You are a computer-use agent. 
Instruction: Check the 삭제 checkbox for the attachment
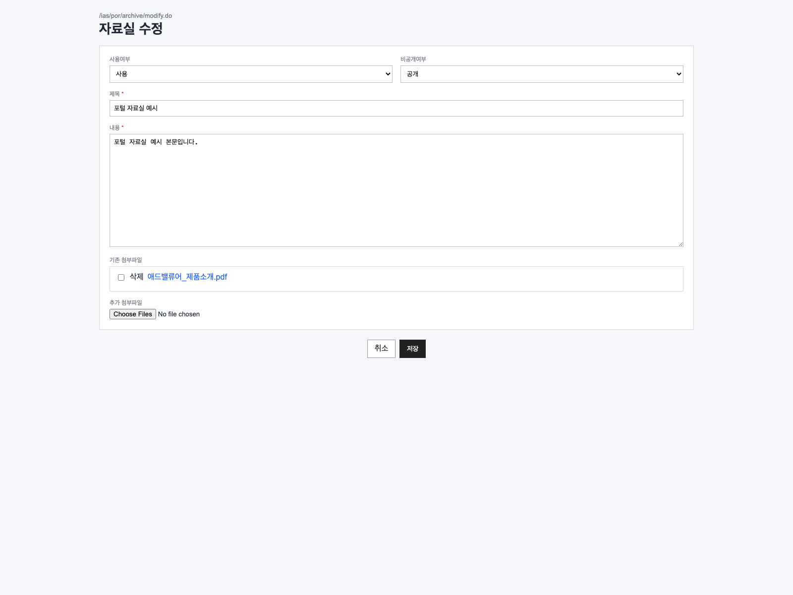pos(121,277)
